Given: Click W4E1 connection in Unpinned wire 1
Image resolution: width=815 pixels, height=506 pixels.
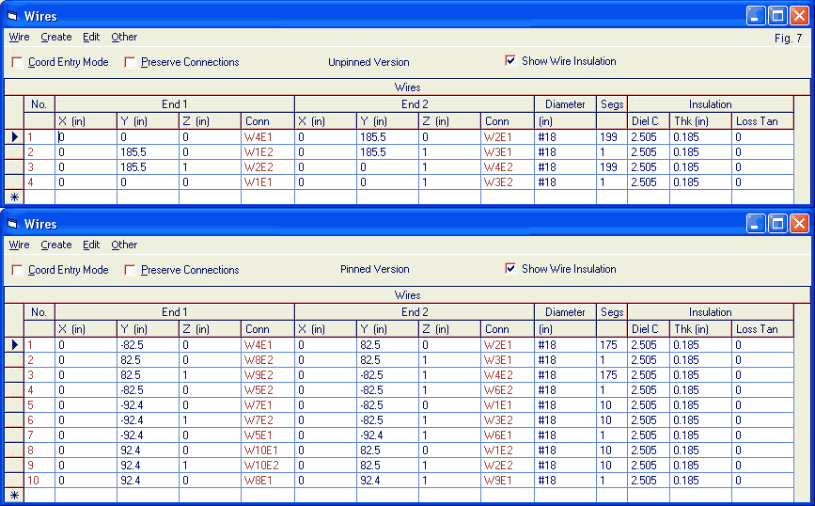Looking at the screenshot, I should [x=268, y=136].
